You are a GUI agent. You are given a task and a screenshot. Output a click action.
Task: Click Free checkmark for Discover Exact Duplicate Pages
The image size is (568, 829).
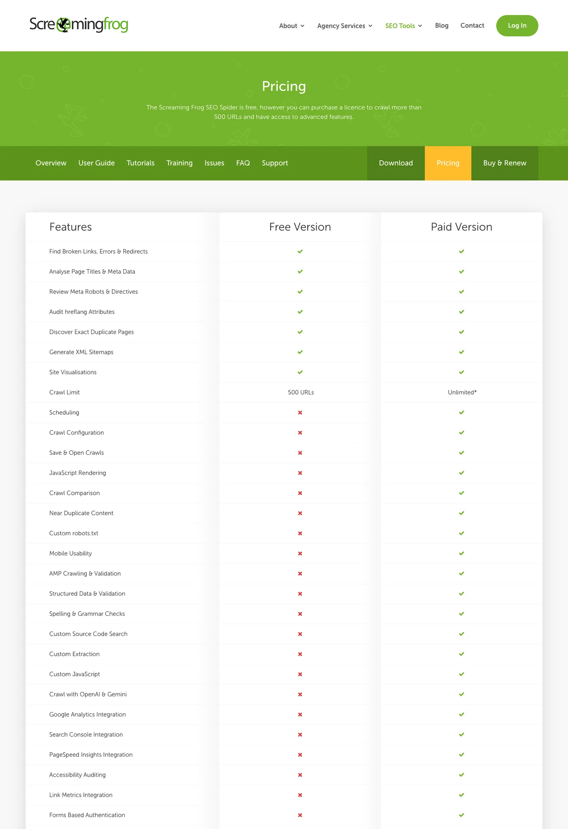coord(300,332)
